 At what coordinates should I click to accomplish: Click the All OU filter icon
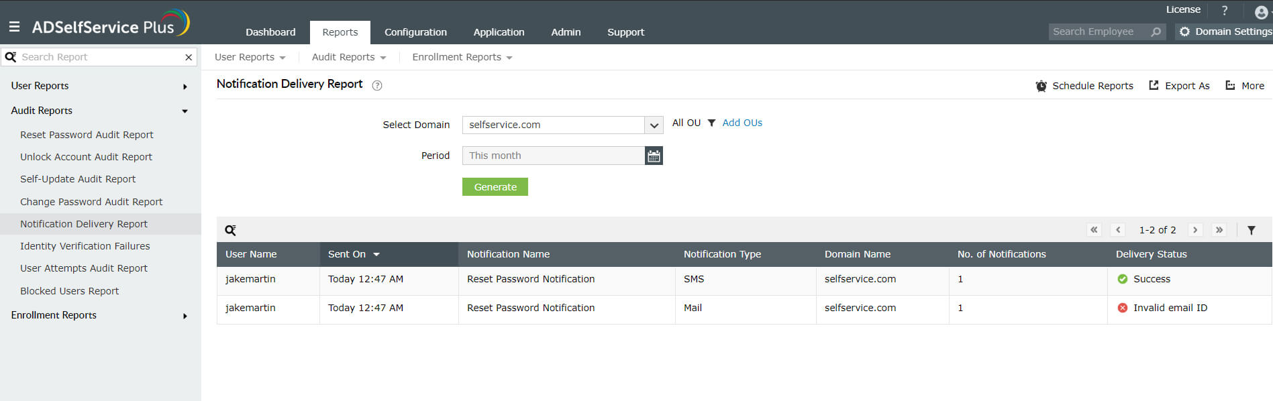711,123
